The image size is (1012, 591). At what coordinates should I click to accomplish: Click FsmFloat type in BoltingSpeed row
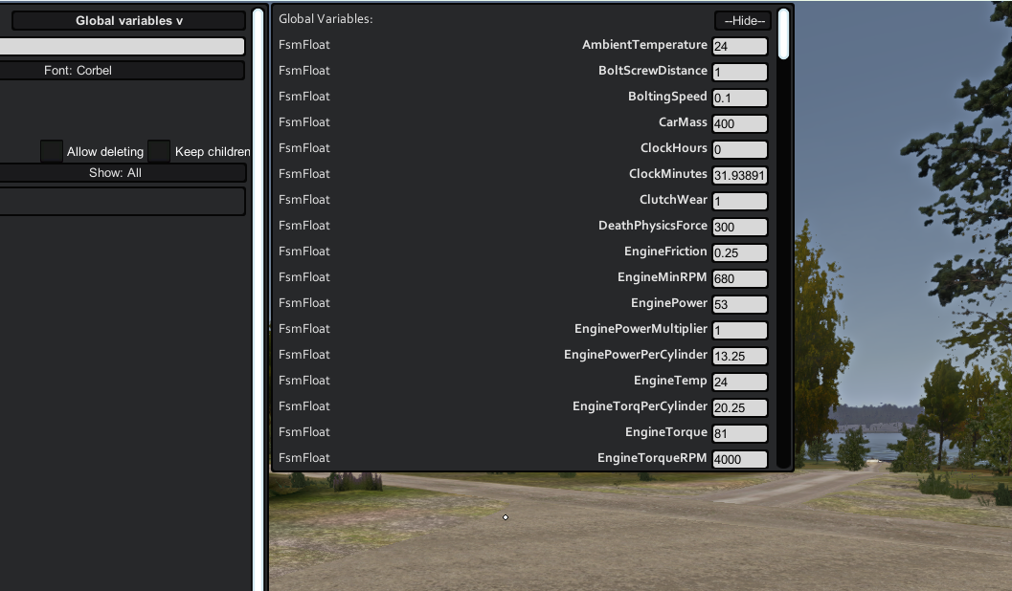coord(304,96)
